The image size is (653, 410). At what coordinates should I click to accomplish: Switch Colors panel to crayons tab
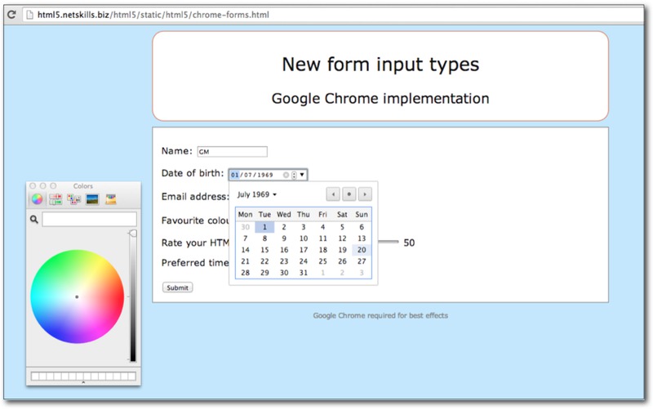111,199
